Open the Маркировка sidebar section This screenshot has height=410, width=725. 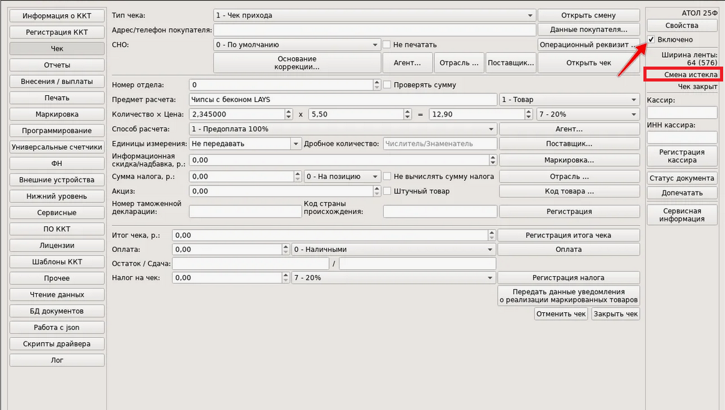tap(57, 114)
